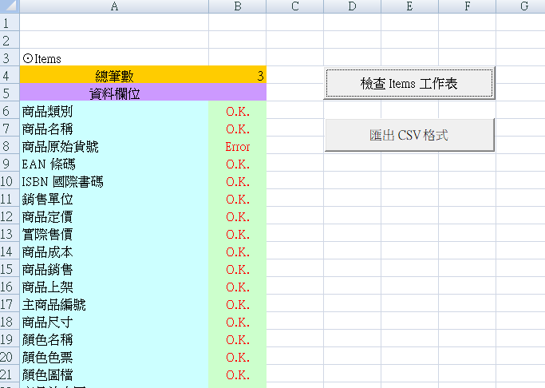
Task: Select O.K. status beside EAN 條碼
Action: [238, 163]
